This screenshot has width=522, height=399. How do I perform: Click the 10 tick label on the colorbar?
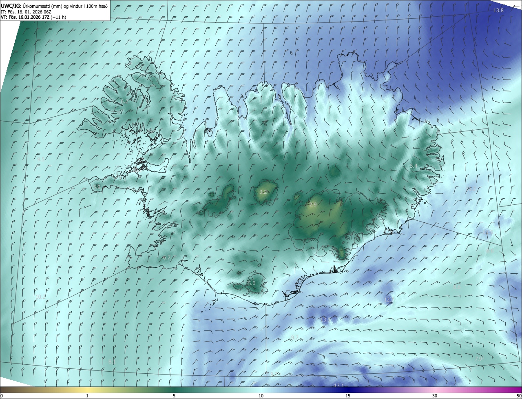tap(261, 396)
